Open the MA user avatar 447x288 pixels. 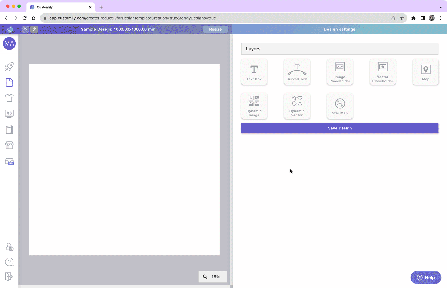tap(9, 44)
